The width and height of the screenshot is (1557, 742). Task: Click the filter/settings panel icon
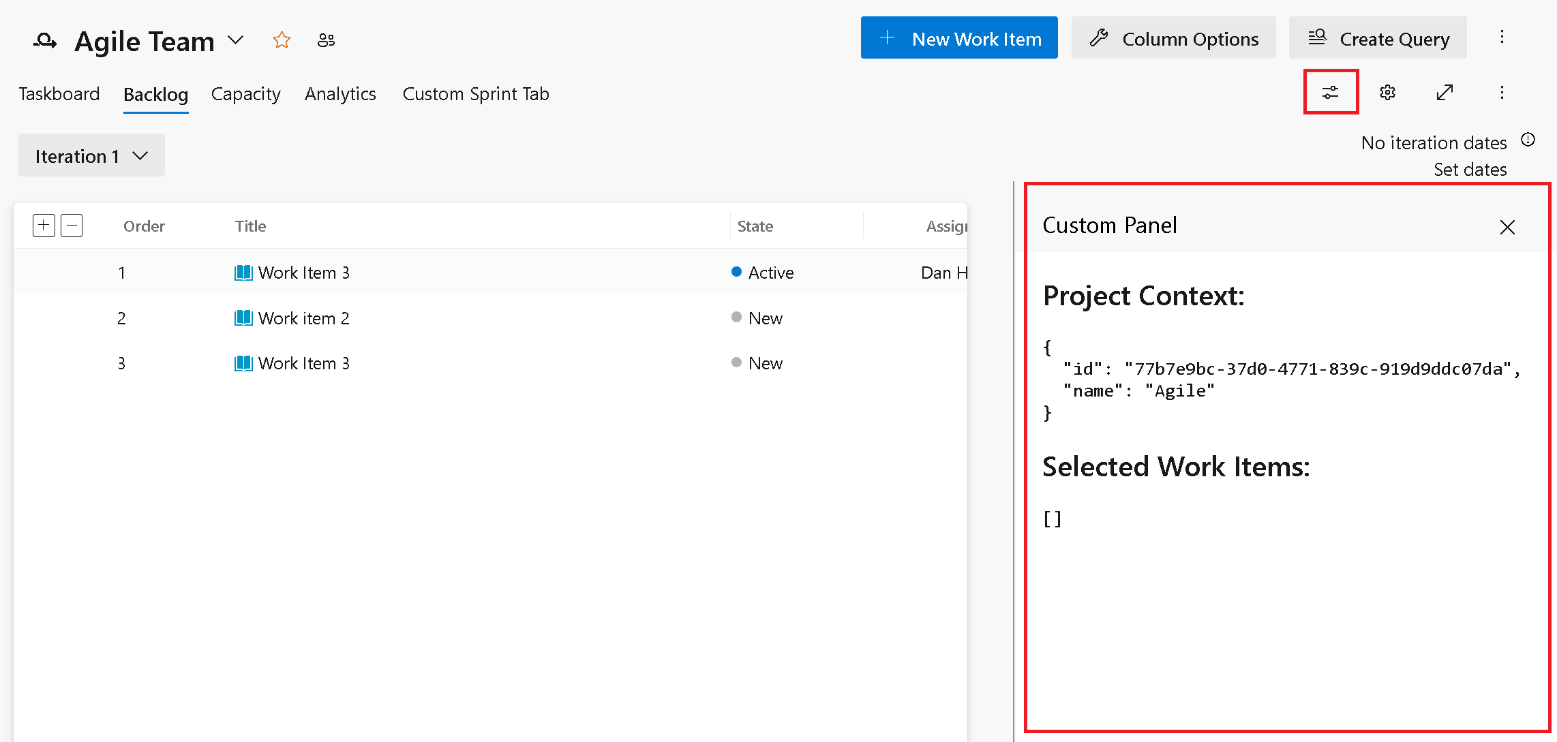click(1329, 92)
